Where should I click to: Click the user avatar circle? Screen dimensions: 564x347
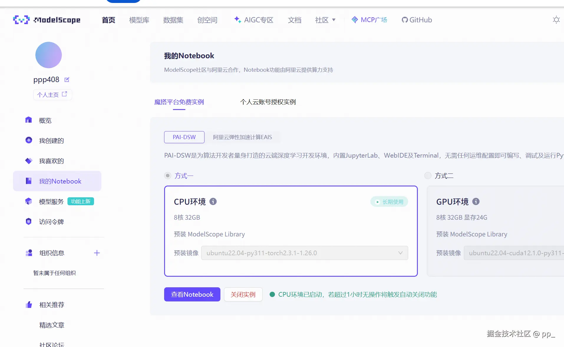pyautogui.click(x=49, y=55)
